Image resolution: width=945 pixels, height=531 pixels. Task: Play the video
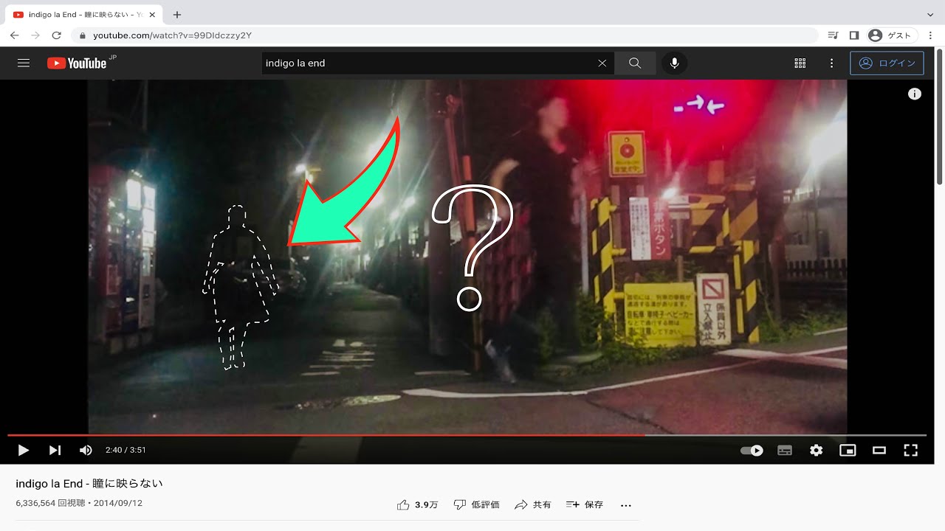tap(23, 450)
